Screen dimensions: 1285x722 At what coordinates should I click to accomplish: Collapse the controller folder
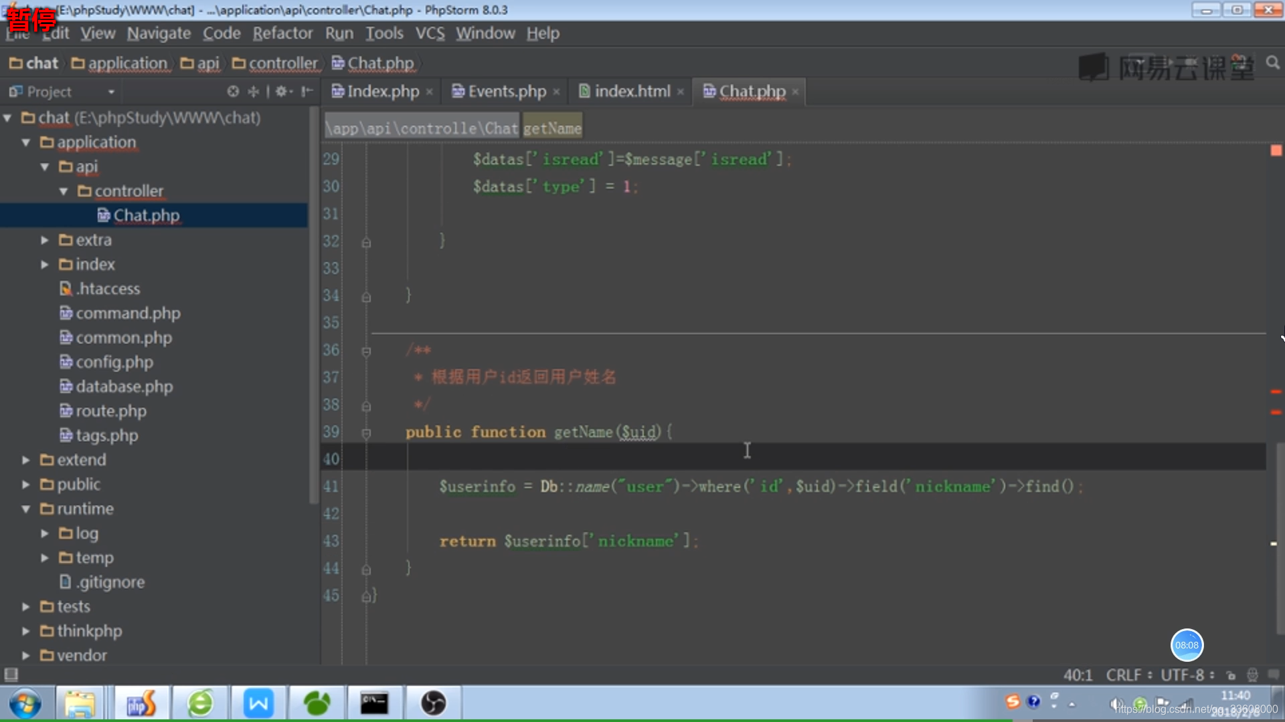point(64,192)
